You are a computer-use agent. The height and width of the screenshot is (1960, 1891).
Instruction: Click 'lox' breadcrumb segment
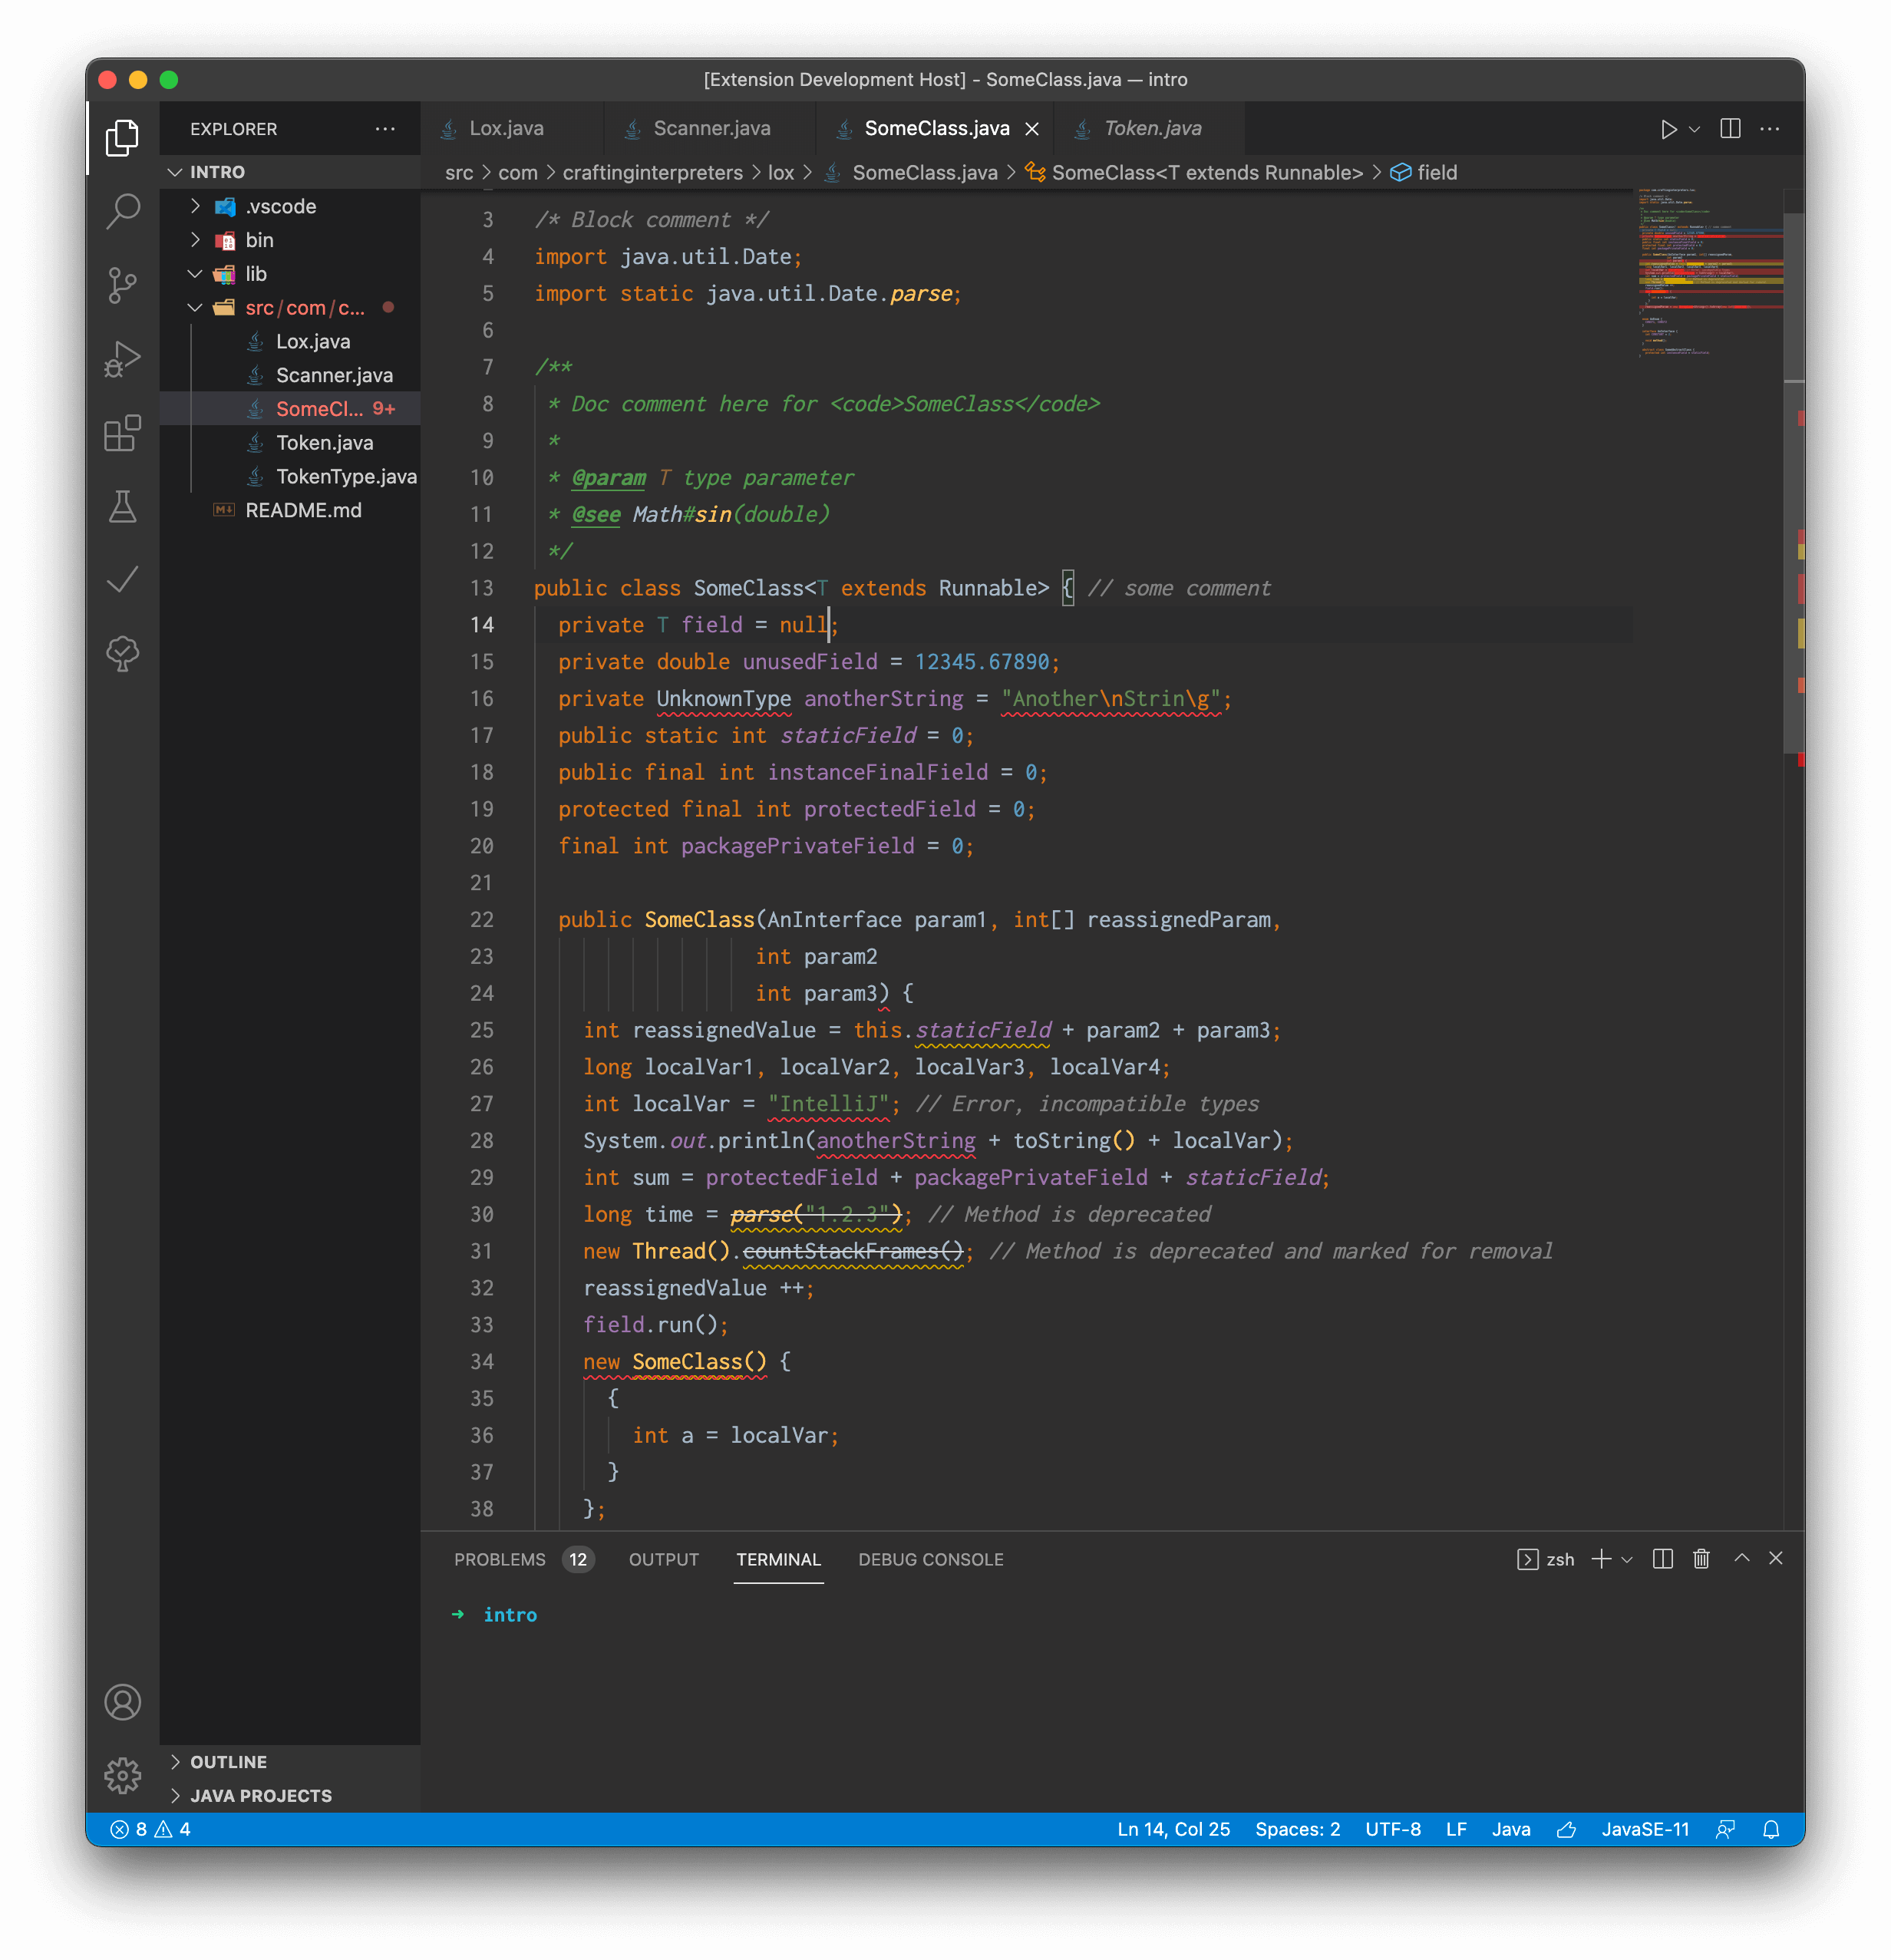[780, 173]
